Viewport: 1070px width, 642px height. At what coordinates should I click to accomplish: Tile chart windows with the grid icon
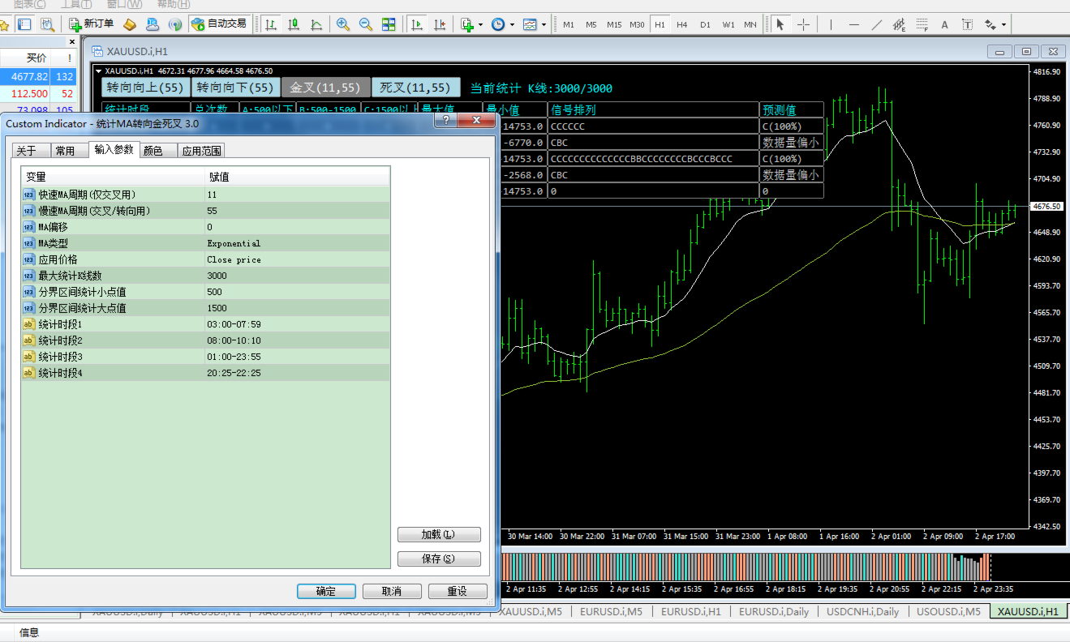389,24
